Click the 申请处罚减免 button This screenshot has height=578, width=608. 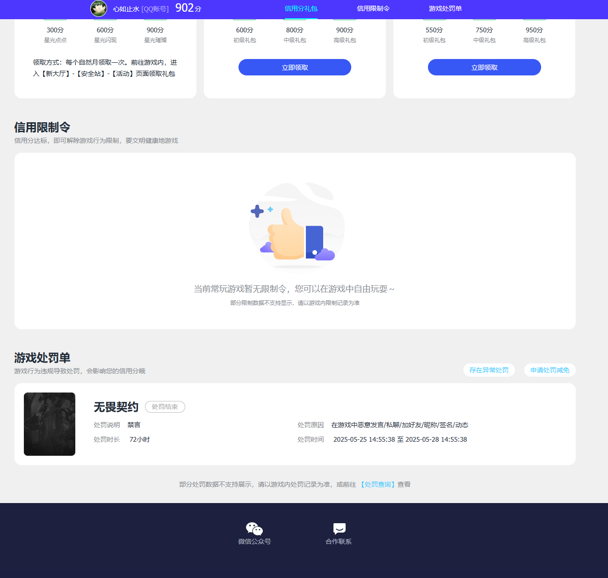point(550,370)
